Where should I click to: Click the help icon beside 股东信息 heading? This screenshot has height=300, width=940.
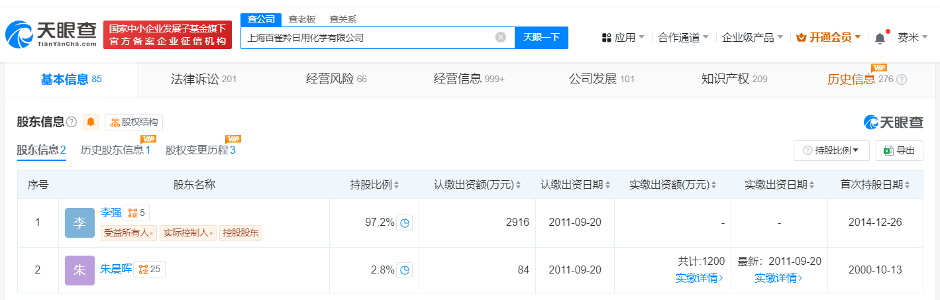(x=72, y=122)
